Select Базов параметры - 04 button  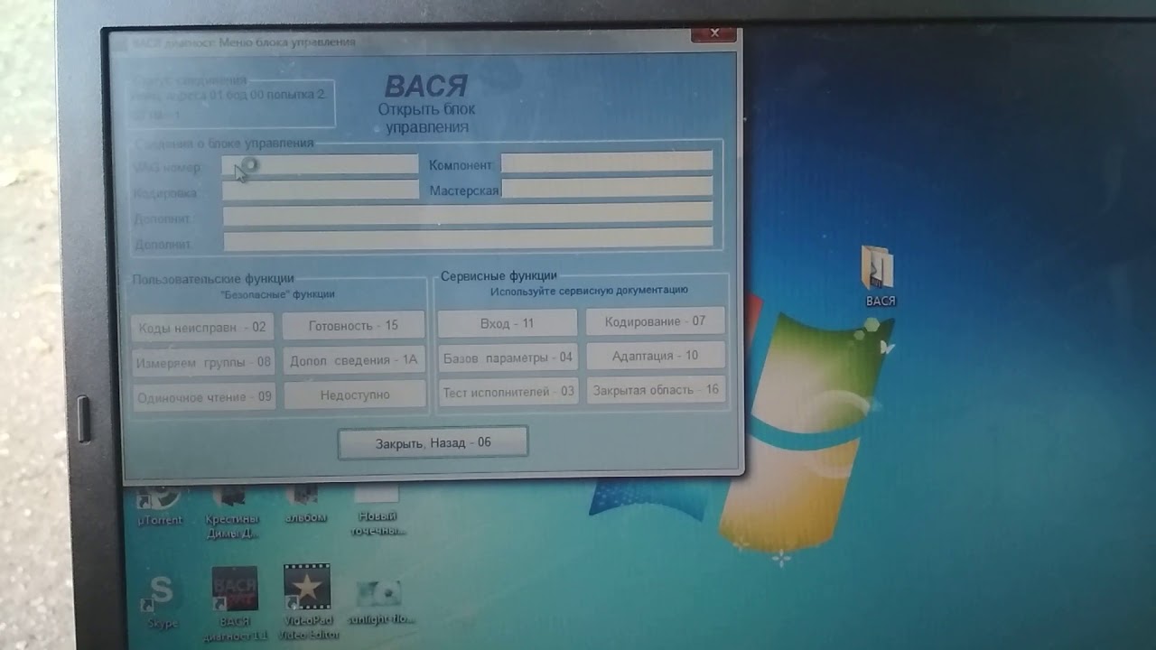point(508,357)
